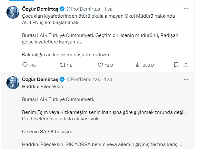Share the first tweet

tap(186, 65)
